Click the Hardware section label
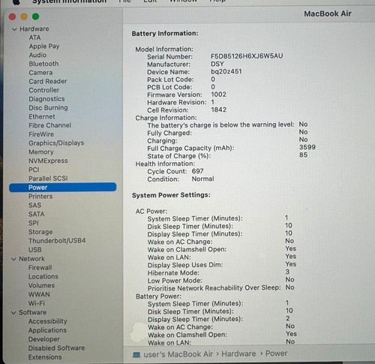The width and height of the screenshot is (375, 364). coord(34,29)
